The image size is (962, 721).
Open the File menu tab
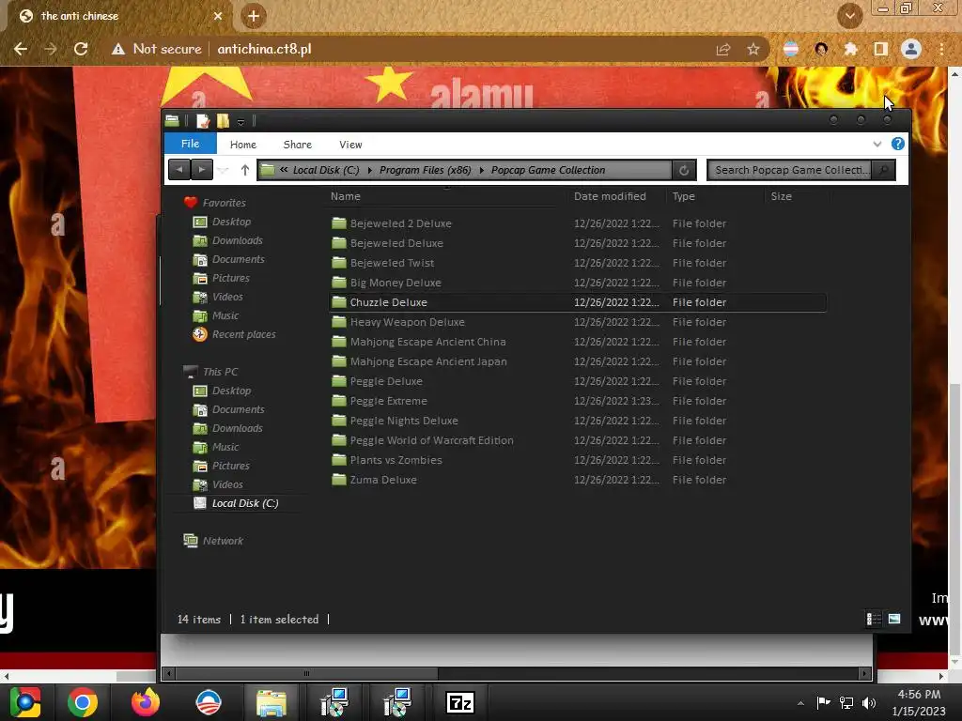190,144
